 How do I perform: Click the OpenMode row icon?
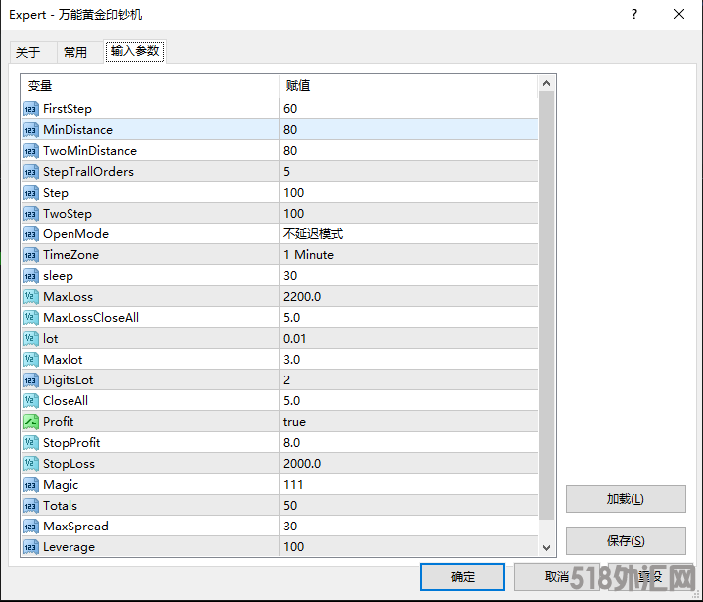coord(31,234)
